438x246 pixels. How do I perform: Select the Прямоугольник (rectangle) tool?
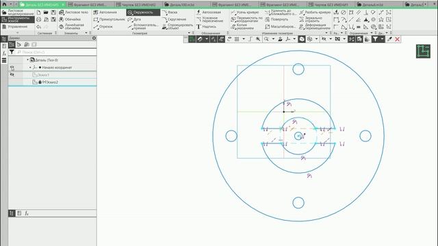click(x=109, y=20)
